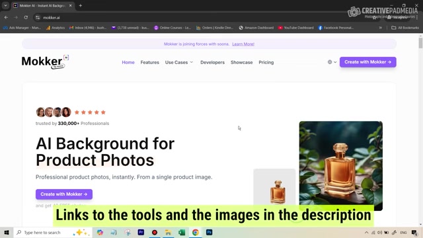
Task: Expand the Use Cases menu
Action: click(179, 62)
